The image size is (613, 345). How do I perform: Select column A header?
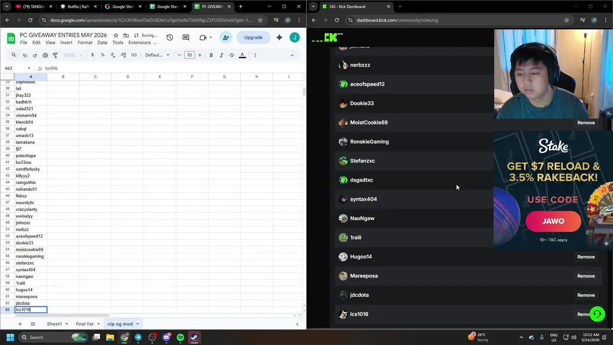click(x=31, y=77)
